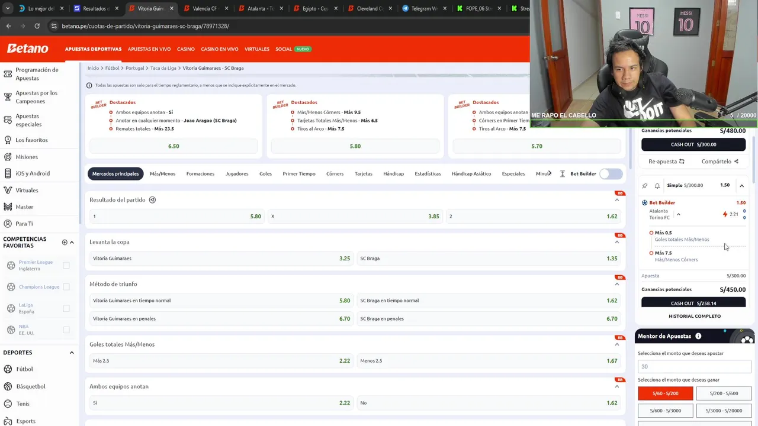Click Portugal breadcrumb link
Screen dimensions: 758x426
135,68
